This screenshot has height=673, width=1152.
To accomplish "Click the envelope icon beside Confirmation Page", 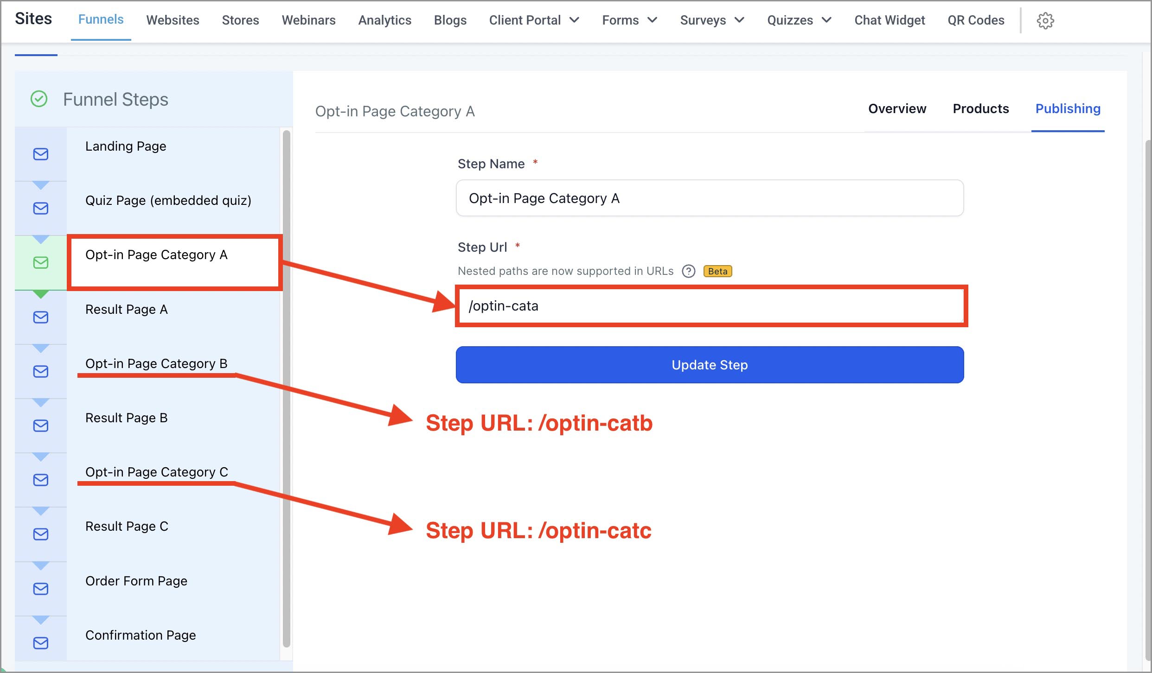I will click(41, 643).
